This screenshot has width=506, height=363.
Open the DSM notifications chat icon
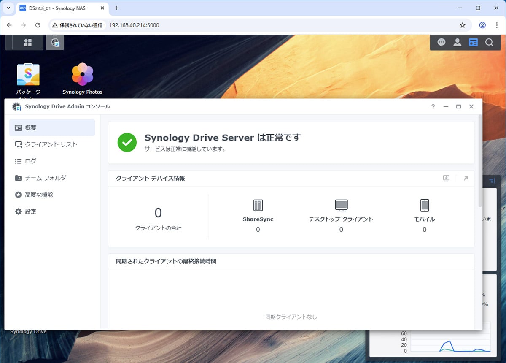click(441, 42)
